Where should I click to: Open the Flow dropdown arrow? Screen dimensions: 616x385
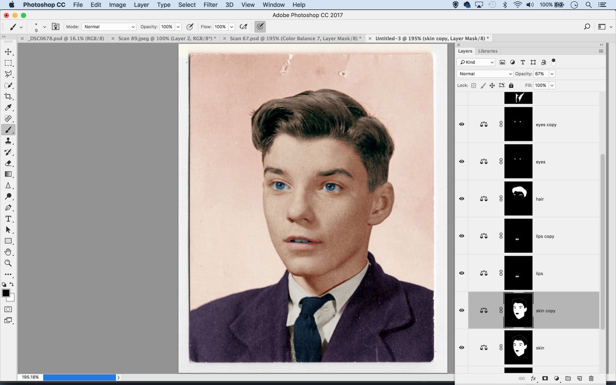coord(232,27)
